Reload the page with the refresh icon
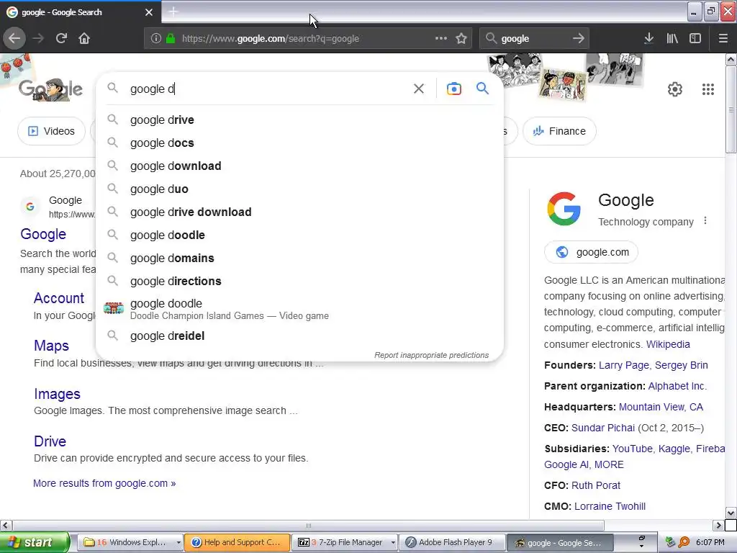Viewport: 737px width, 553px height. tap(61, 38)
